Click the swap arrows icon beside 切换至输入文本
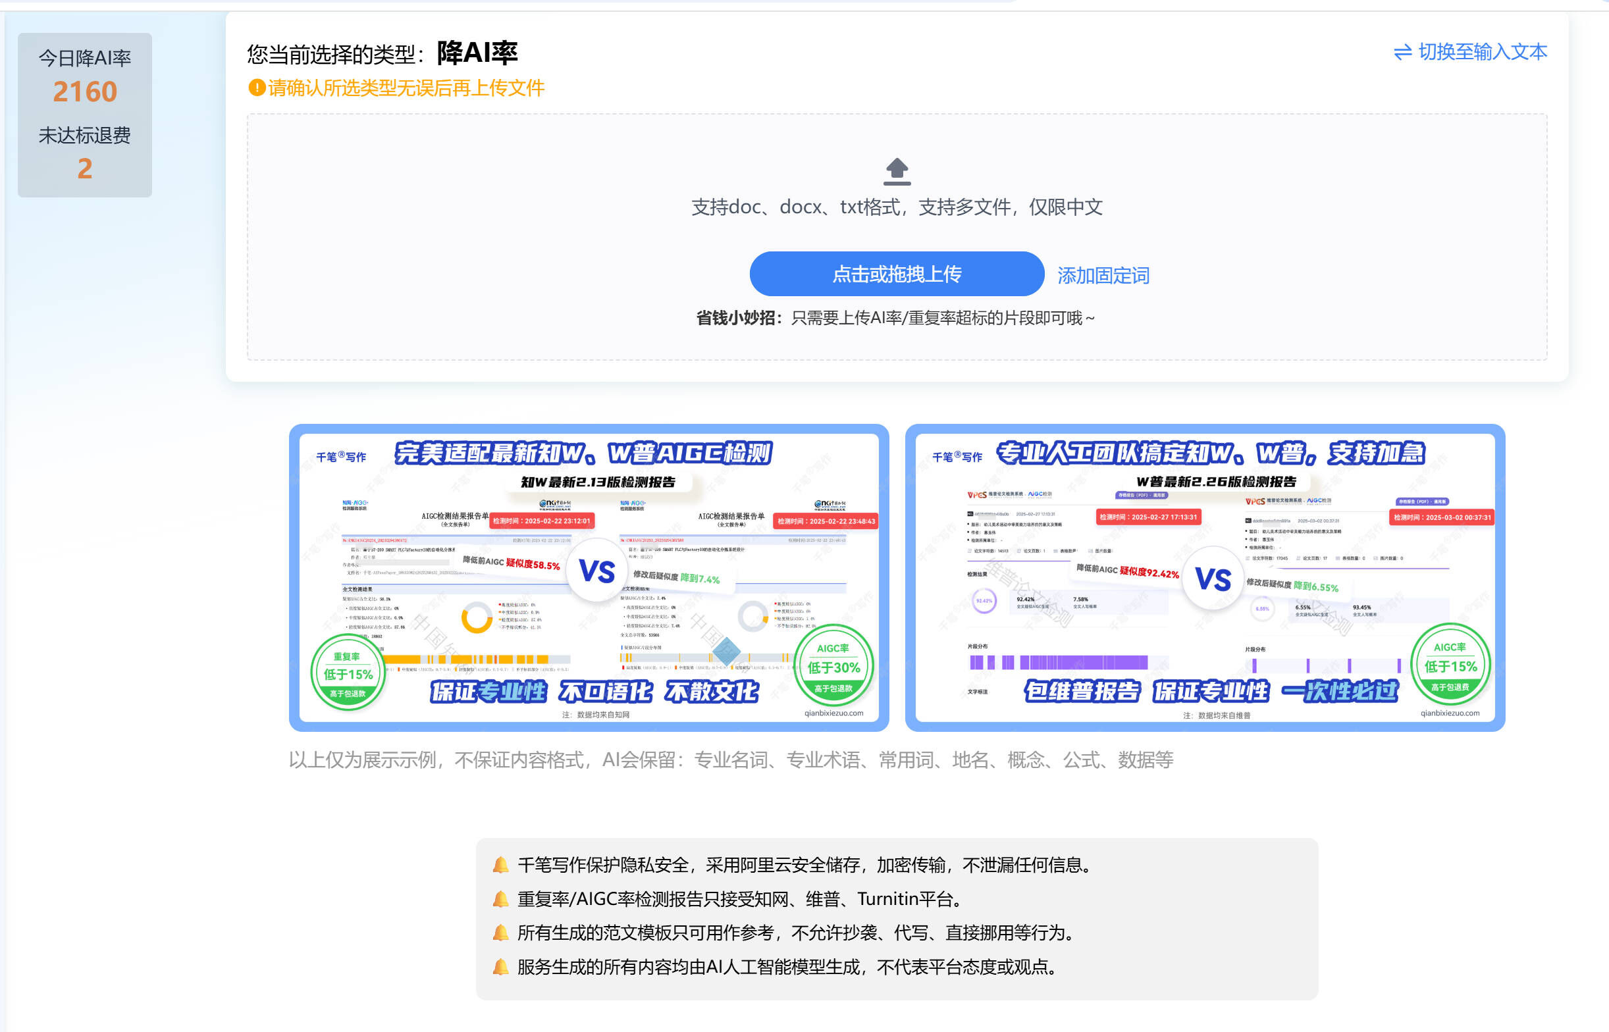This screenshot has width=1609, height=1032. click(1402, 52)
